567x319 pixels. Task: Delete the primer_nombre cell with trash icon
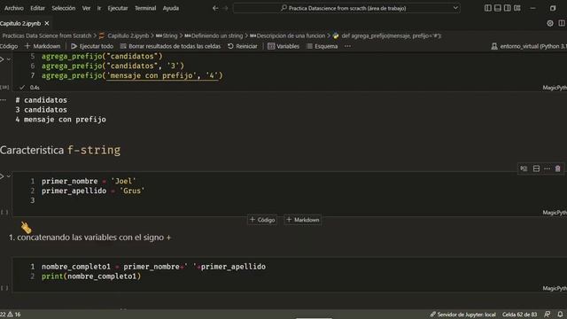tap(557, 168)
